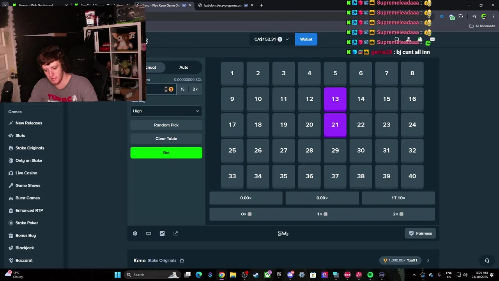This screenshot has width=499, height=281.
Task: Deselect Keno number 13
Action: coord(335,99)
